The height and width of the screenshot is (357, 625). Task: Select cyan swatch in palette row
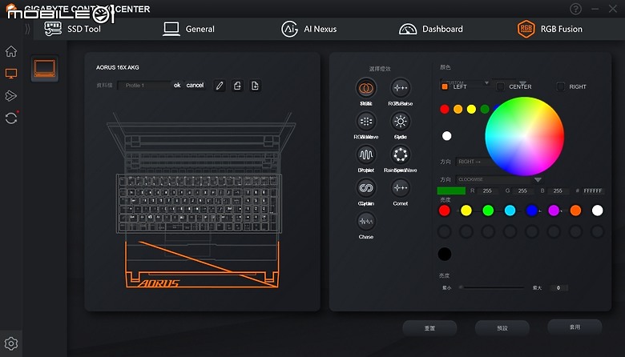[510, 211]
